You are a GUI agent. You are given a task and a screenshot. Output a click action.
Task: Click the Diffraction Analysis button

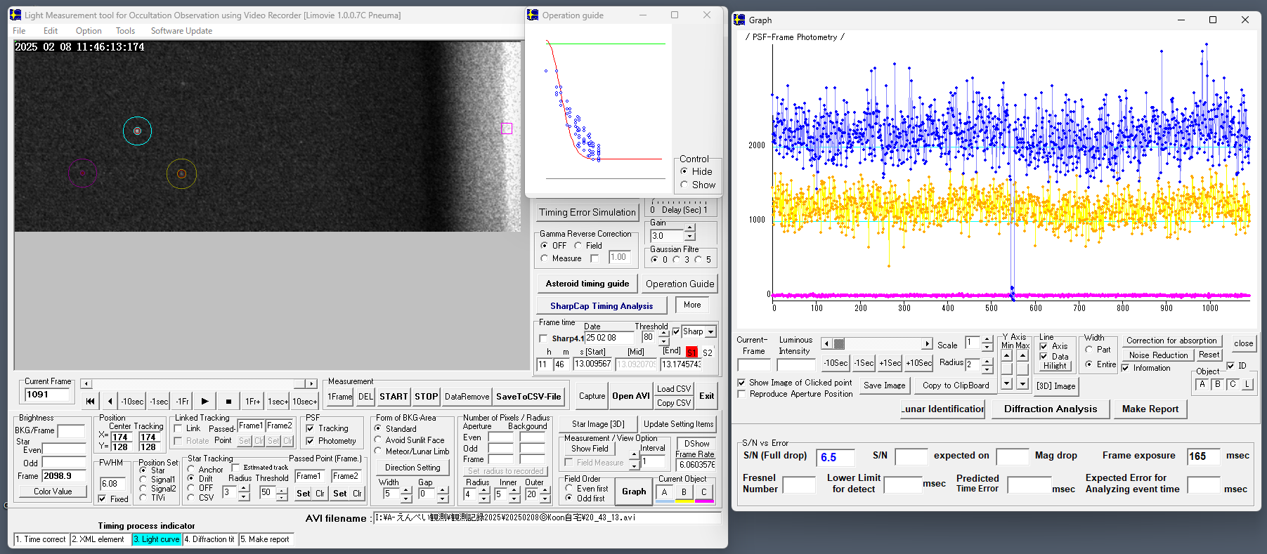(1050, 409)
